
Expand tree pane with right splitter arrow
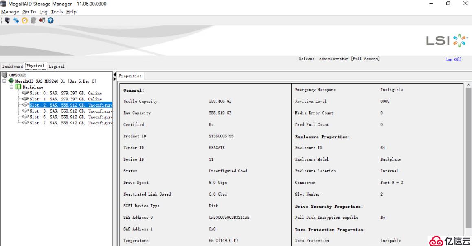click(x=115, y=79)
